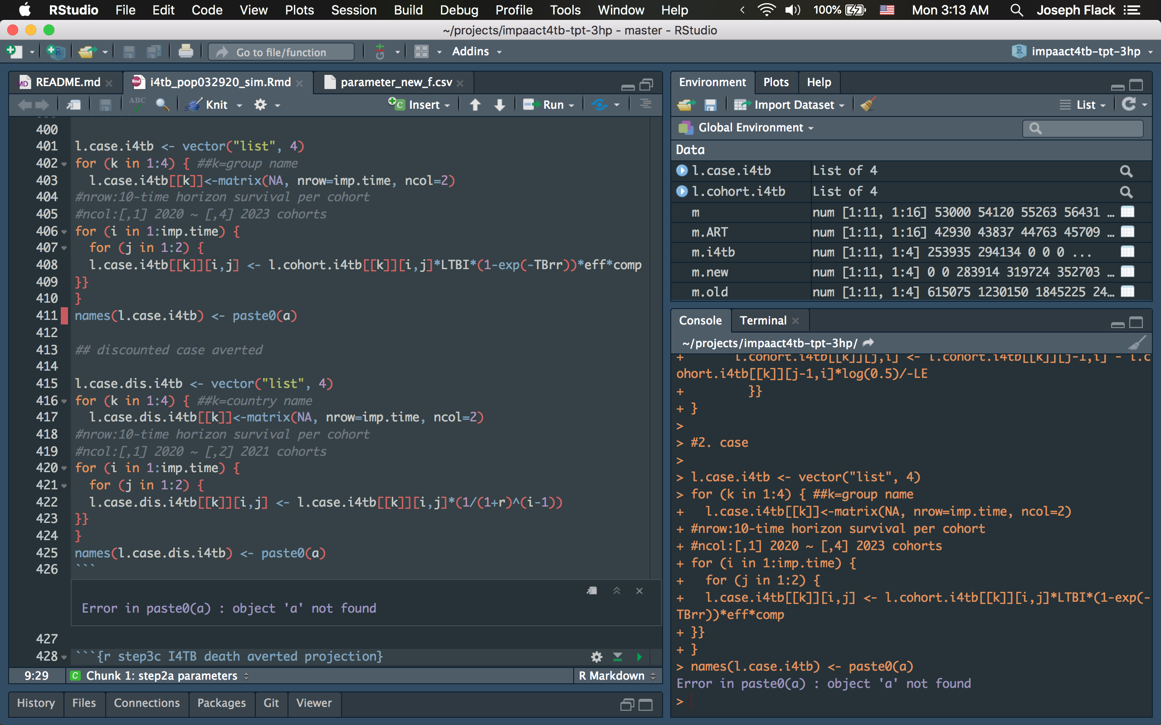Viewport: 1161px width, 725px height.
Task: Switch Environment view with List dropdown
Action: [x=1083, y=105]
